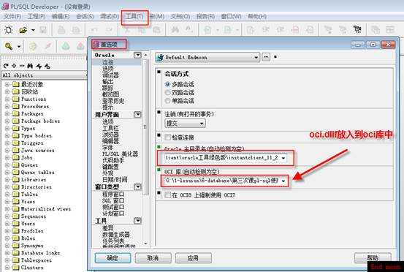The height and width of the screenshot is (272, 404).
Task: Select 编辑器 preferences item
Action: click(x=110, y=141)
